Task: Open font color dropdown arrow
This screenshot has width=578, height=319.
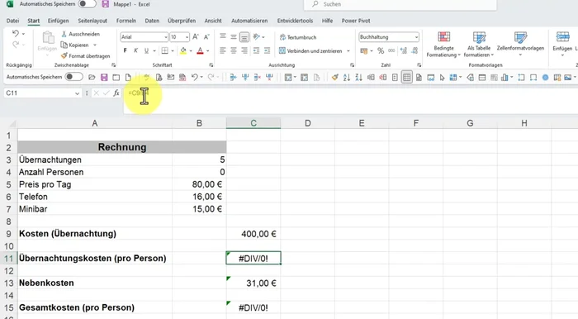Action: click(208, 51)
